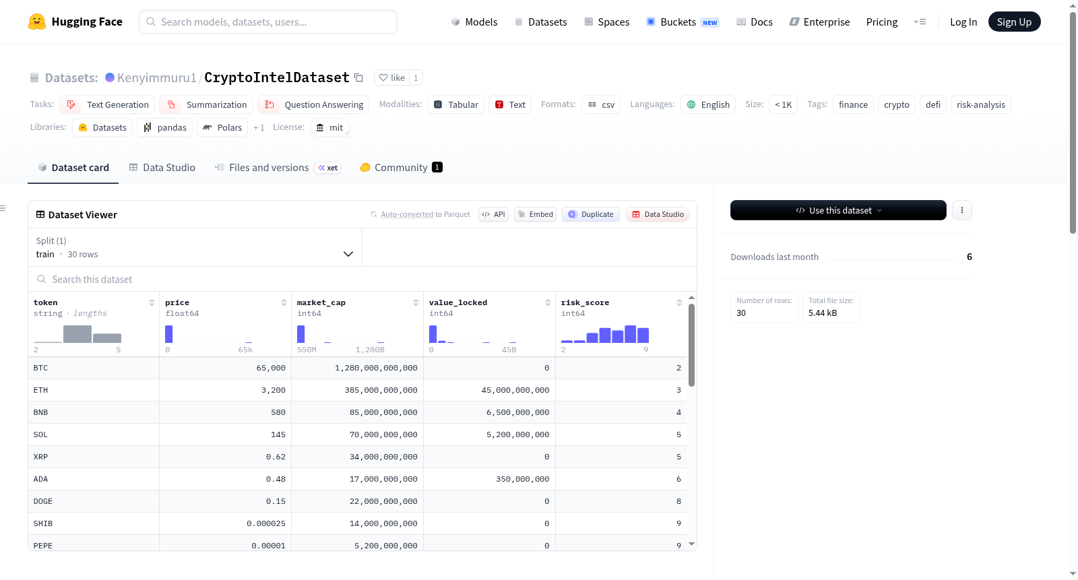Click the Auto-converted link
The image size is (1078, 580).
tap(407, 214)
